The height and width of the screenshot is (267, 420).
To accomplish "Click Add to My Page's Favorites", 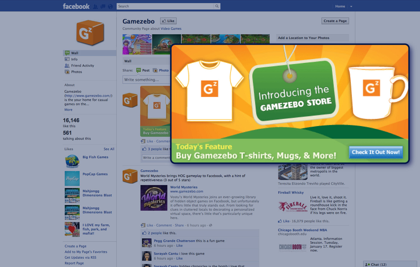I will tap(86, 252).
